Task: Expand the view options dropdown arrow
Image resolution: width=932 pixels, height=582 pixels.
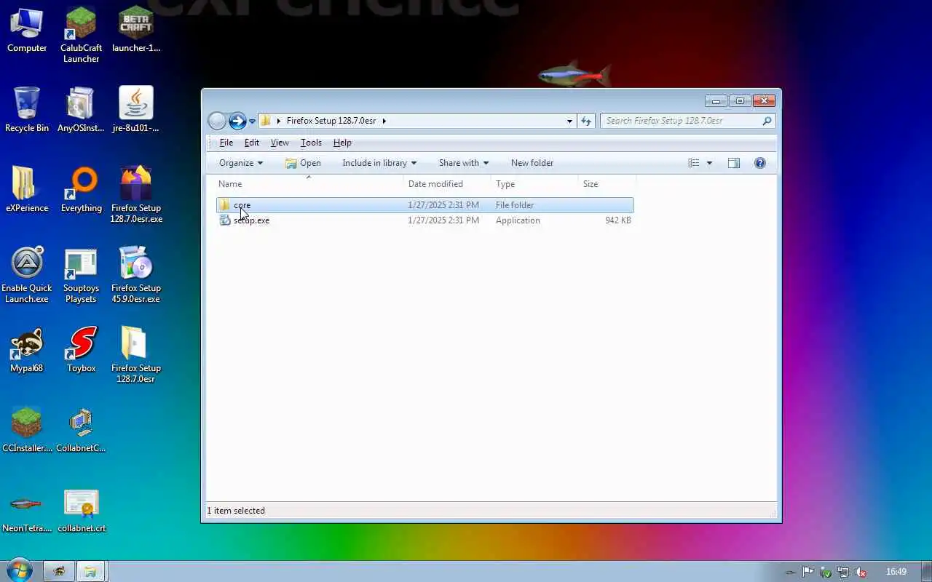Action: pyautogui.click(x=709, y=163)
